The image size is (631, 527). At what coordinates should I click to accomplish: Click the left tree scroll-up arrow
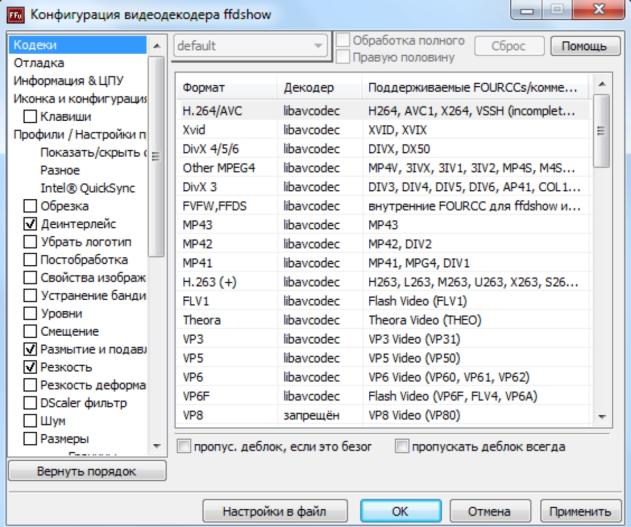click(157, 46)
